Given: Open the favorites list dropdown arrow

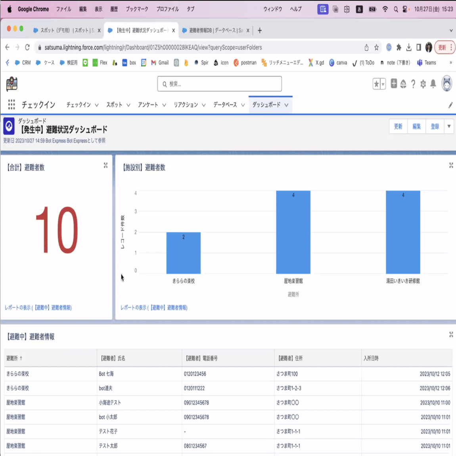Looking at the screenshot, I should (383, 84).
